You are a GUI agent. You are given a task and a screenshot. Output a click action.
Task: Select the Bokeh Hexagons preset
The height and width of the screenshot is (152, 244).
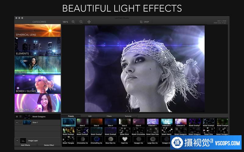click(181, 131)
